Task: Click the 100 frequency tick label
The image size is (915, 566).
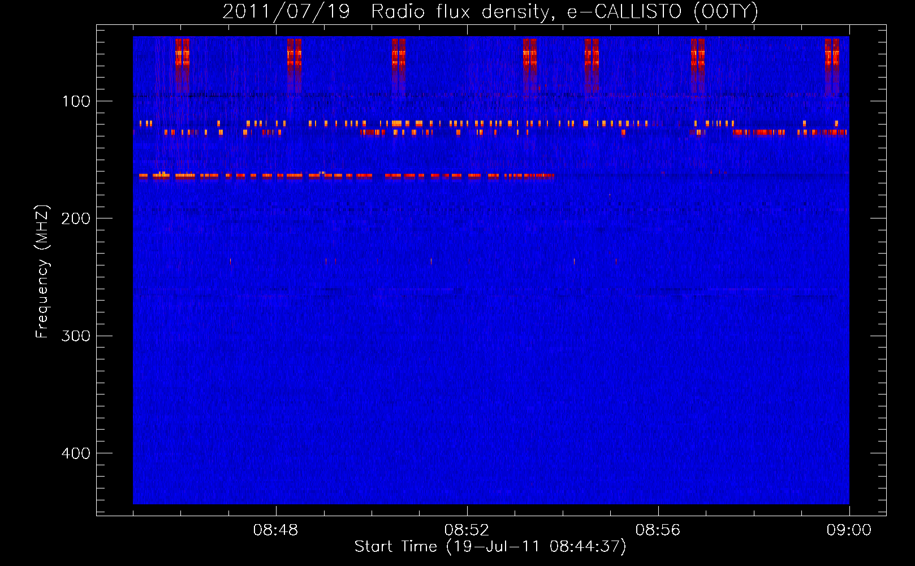Action: 76,101
